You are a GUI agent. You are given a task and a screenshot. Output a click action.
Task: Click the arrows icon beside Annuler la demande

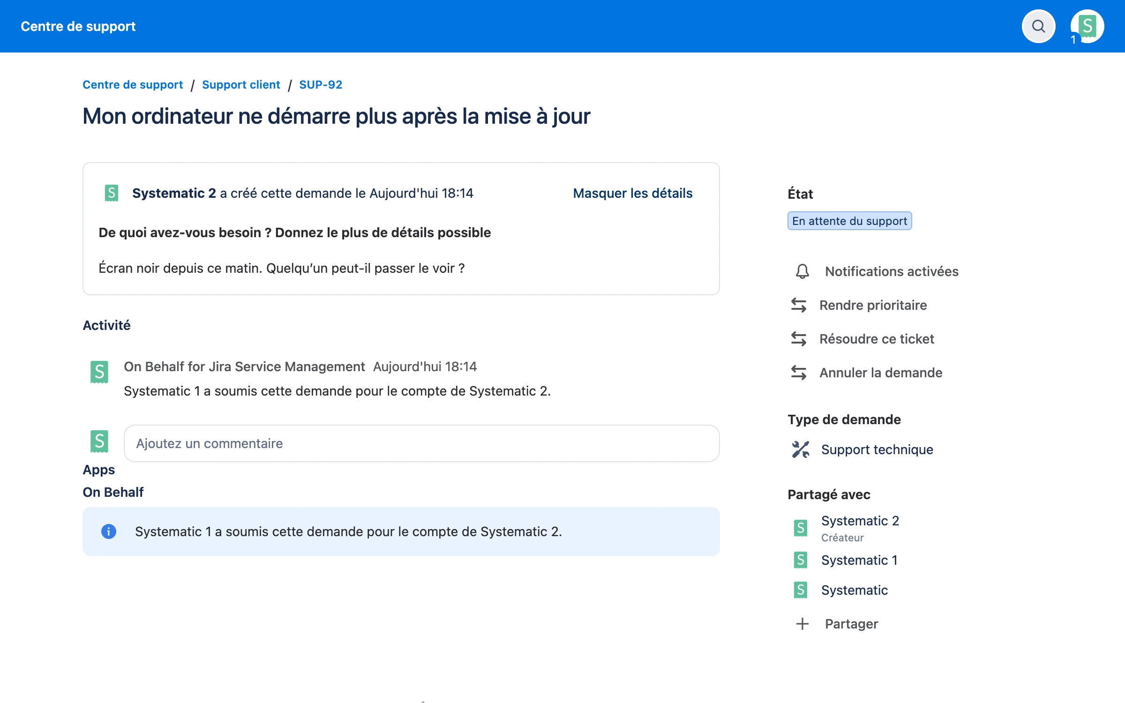pos(799,373)
